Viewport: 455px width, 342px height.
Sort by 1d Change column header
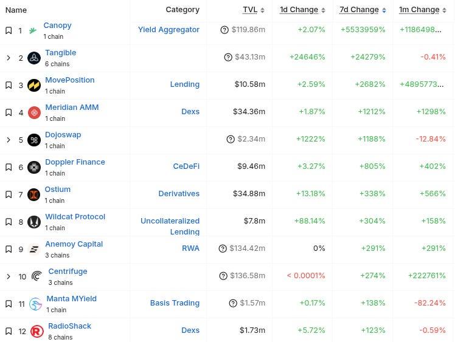tap(299, 10)
